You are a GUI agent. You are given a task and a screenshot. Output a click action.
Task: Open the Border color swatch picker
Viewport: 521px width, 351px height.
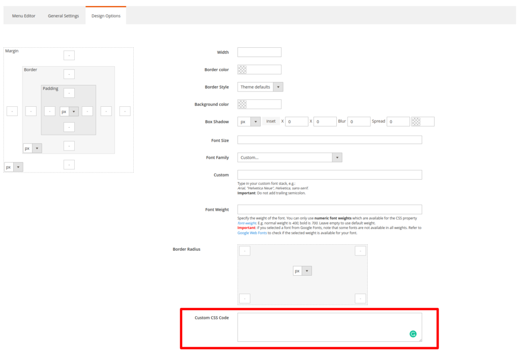pos(242,70)
